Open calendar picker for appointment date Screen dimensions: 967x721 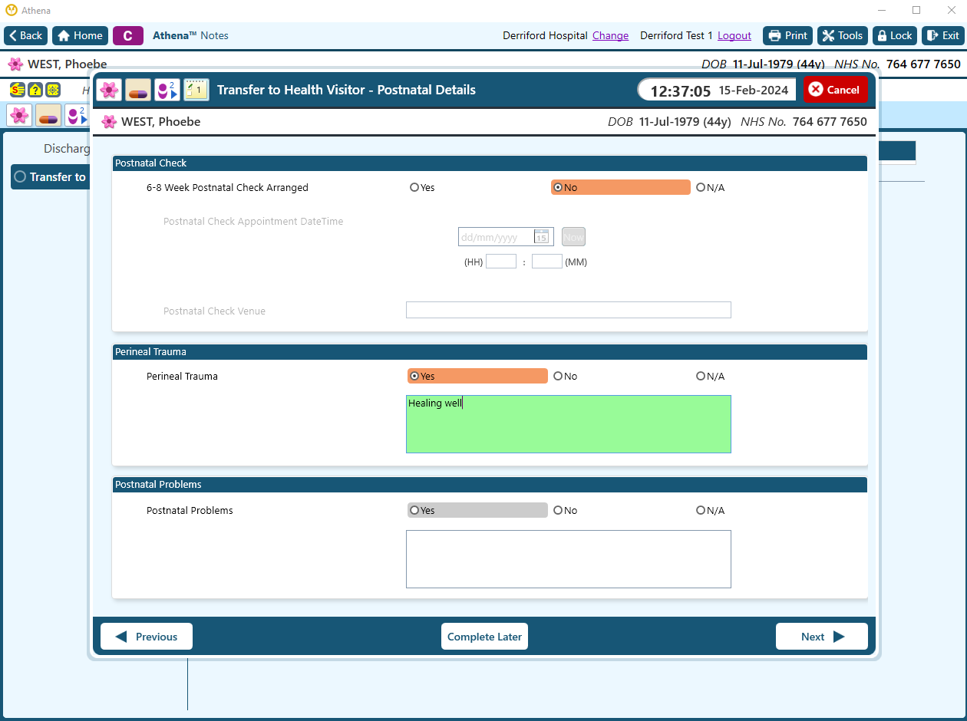pyautogui.click(x=541, y=237)
